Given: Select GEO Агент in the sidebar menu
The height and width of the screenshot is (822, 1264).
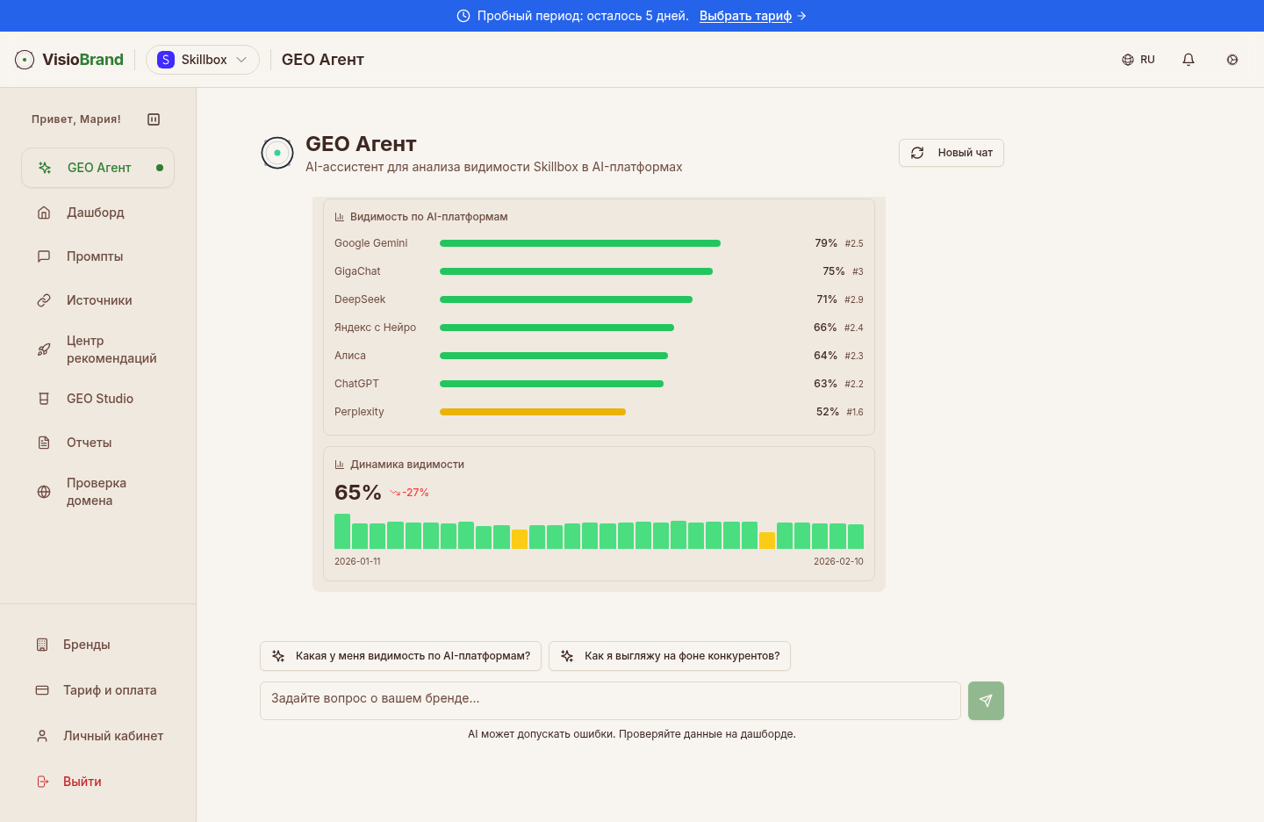Looking at the screenshot, I should tap(97, 167).
